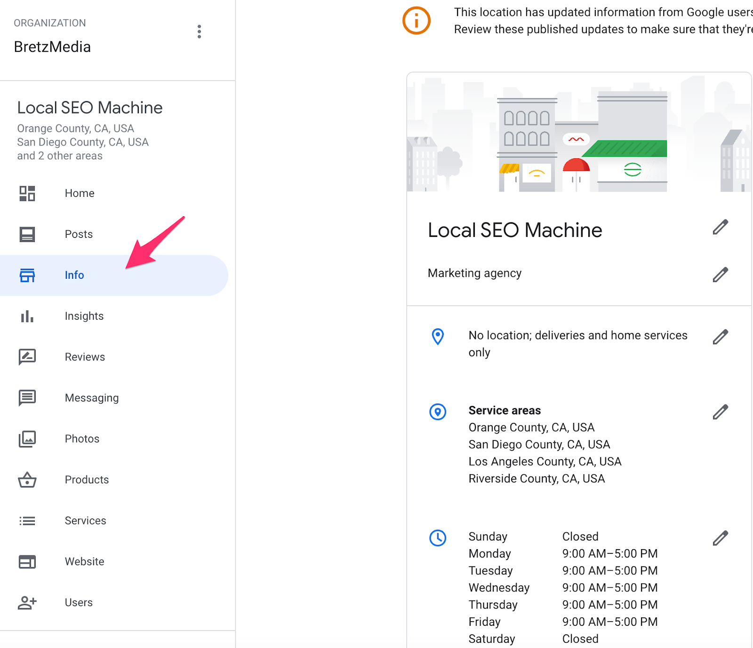Click the Posts sidebar icon
This screenshot has width=753, height=648.
(27, 235)
